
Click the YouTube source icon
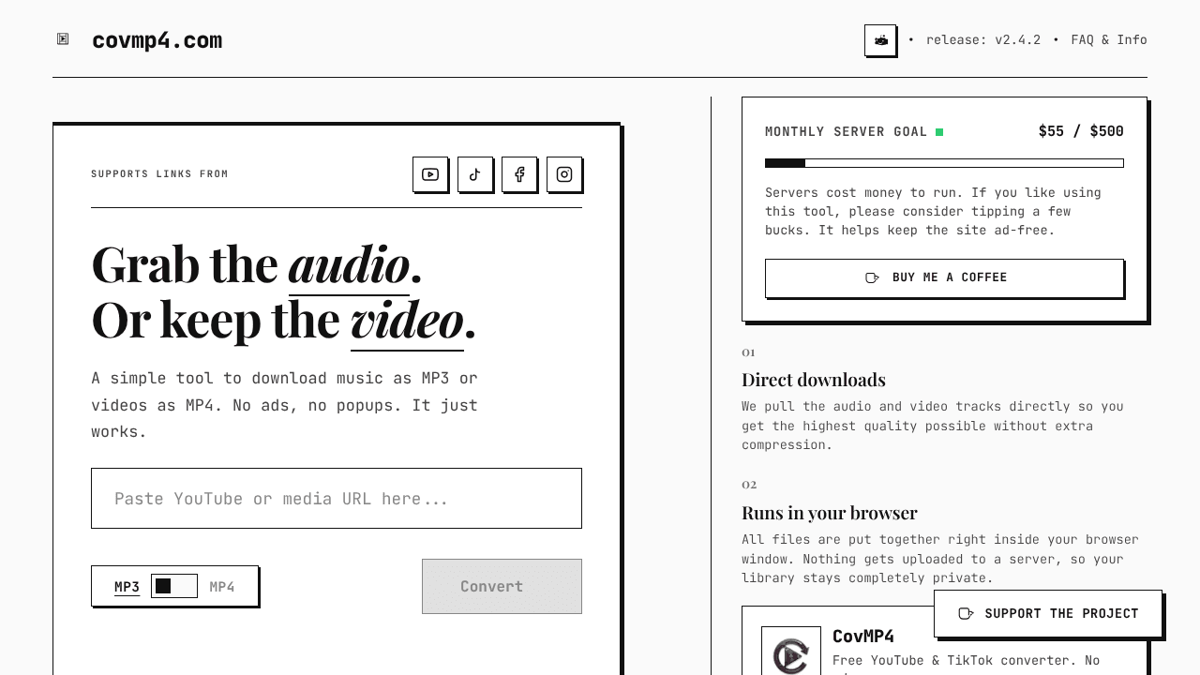pos(430,174)
